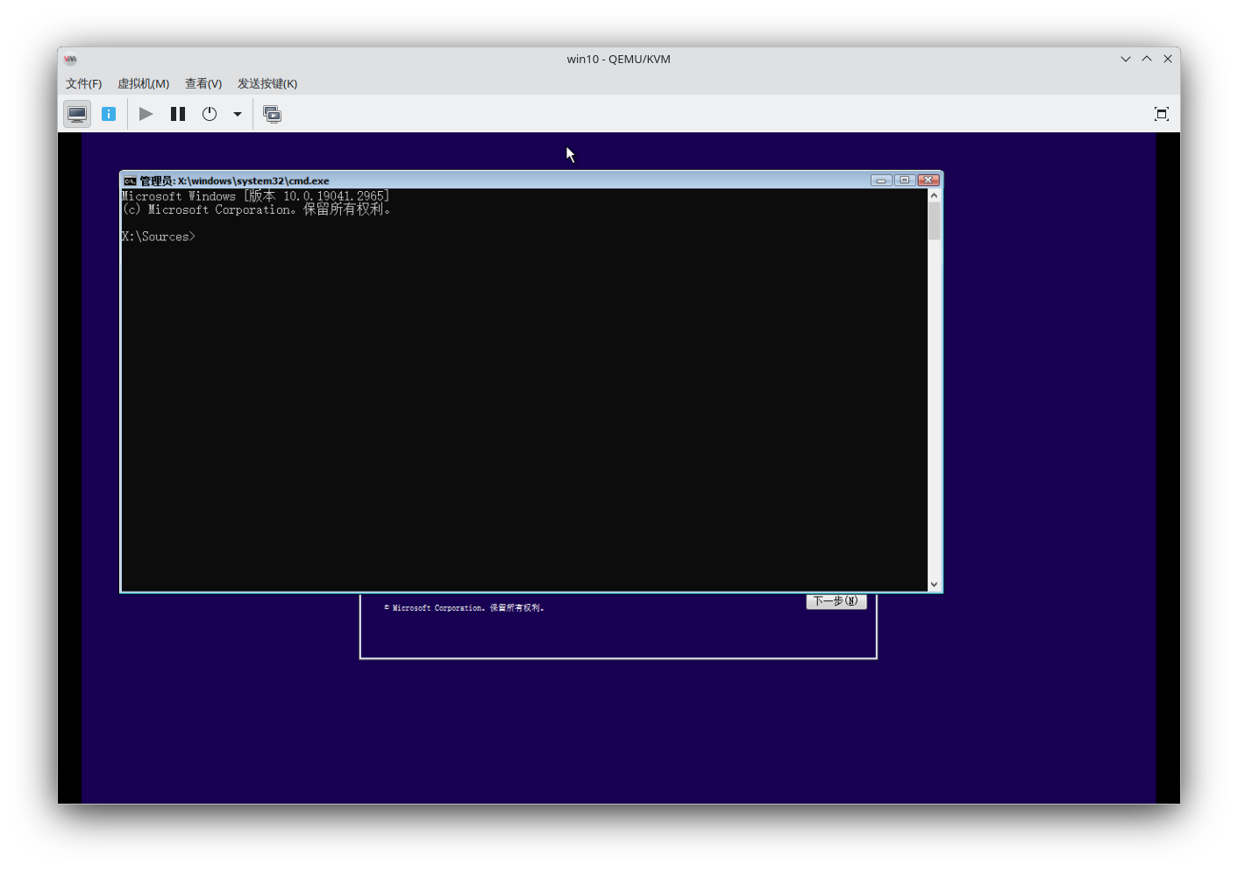1238x872 pixels.
Task: Open the power options dropdown arrow
Action: 238,114
